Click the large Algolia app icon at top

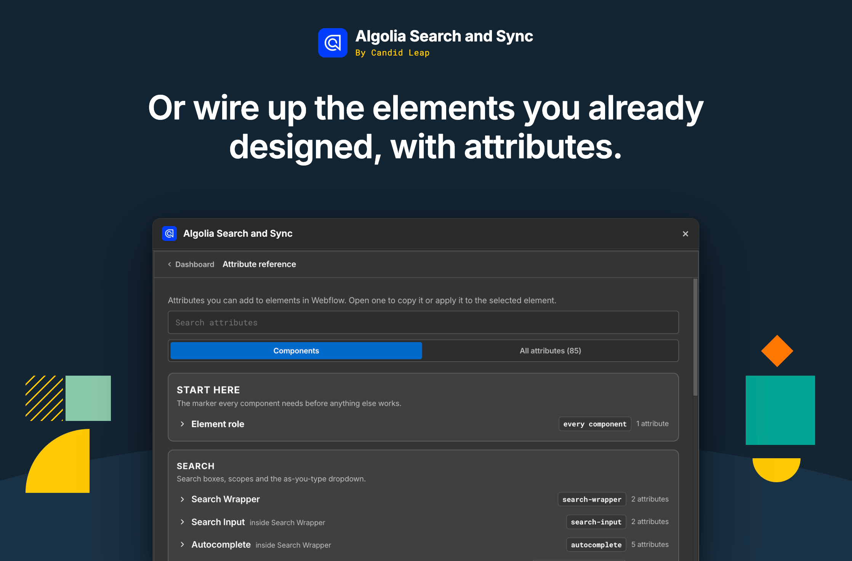tap(333, 43)
